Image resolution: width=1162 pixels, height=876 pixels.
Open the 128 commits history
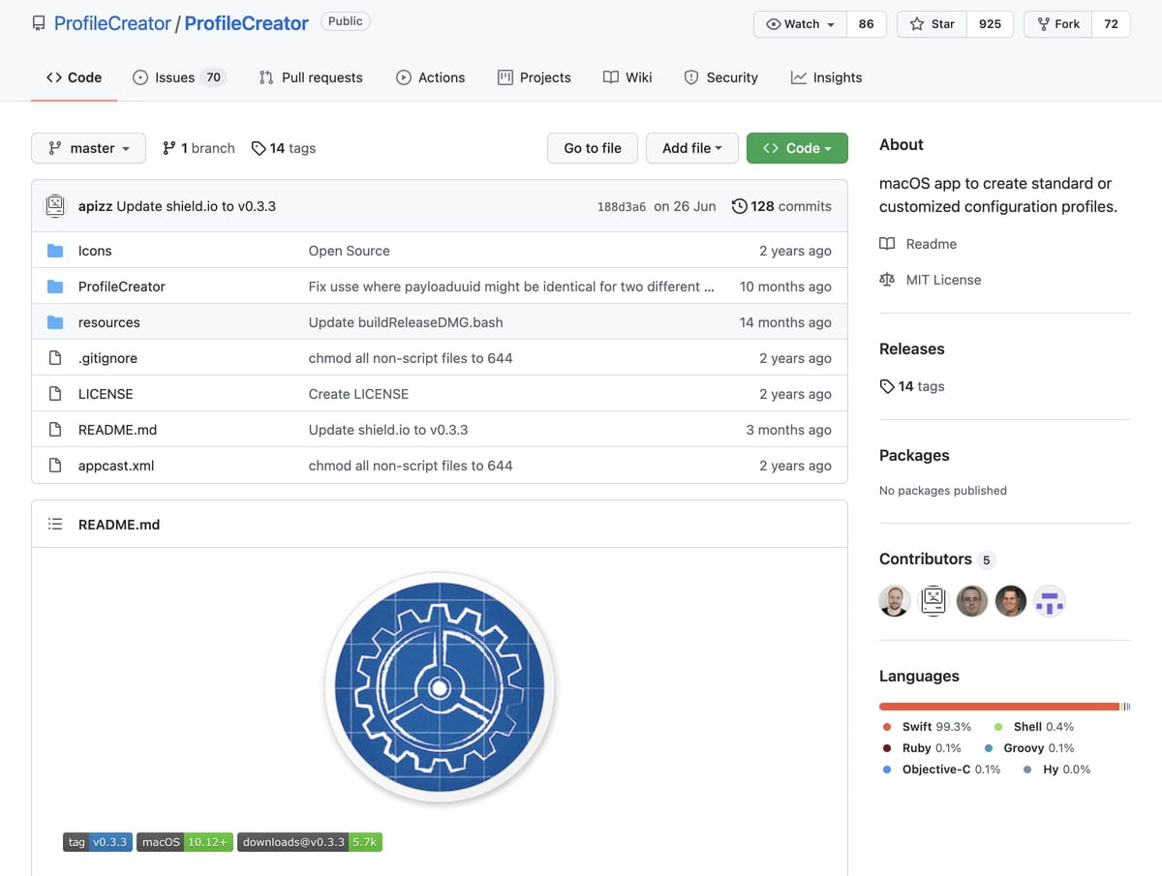coord(781,206)
